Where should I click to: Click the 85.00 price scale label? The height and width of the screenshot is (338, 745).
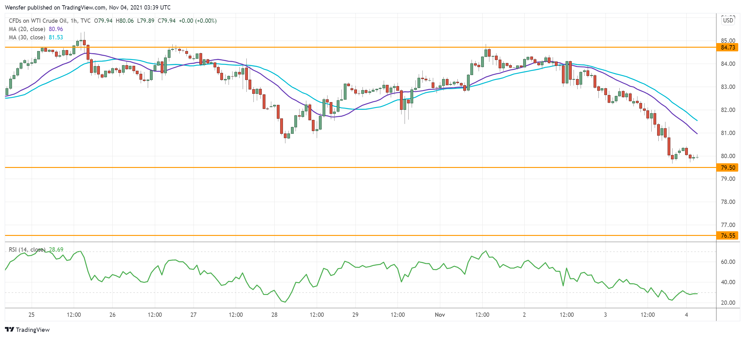[x=728, y=41]
